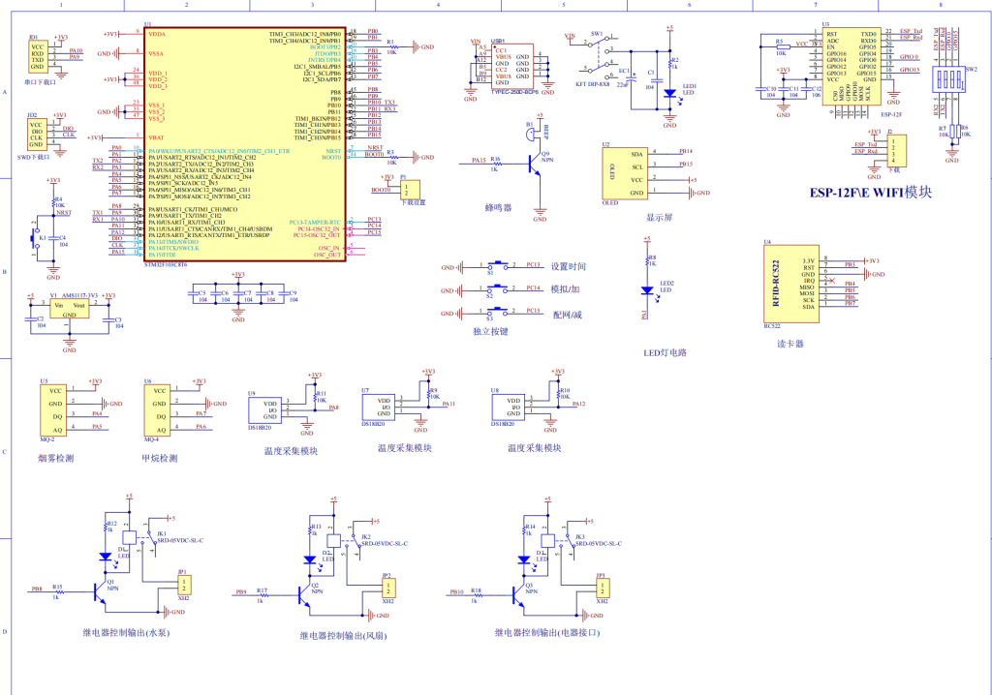992x695 pixels.
Task: Click the AMS1117-3V3 voltage regulator V1
Action: point(69,309)
